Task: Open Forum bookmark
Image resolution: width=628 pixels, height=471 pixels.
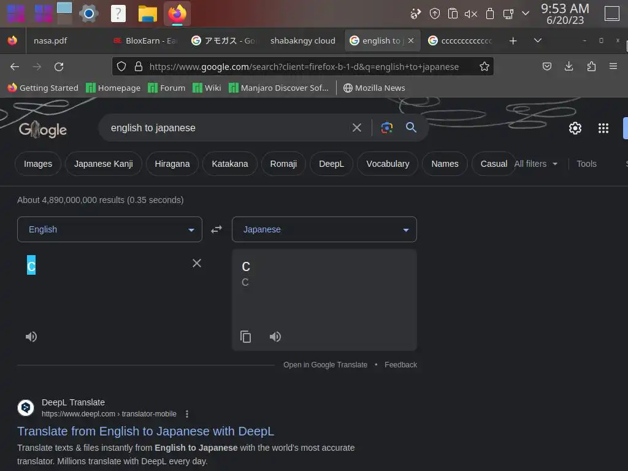Action: tap(167, 88)
